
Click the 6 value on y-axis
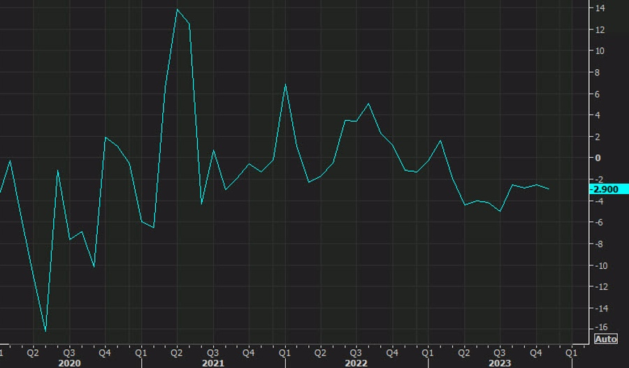coord(598,94)
